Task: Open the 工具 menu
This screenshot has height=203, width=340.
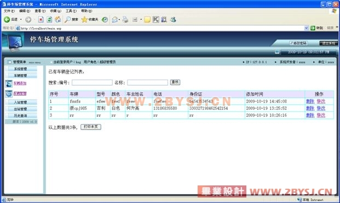Action: click(71, 11)
